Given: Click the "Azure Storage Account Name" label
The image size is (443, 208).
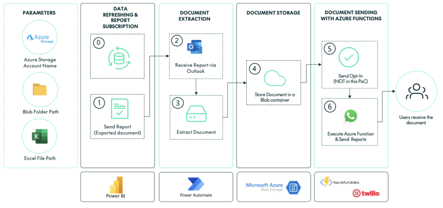Looking at the screenshot, I should pyautogui.click(x=40, y=63).
